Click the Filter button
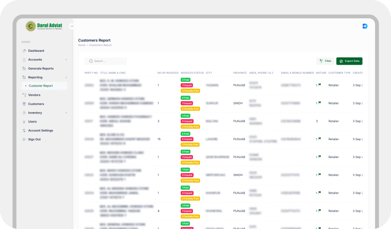391x229 pixels. [325, 61]
